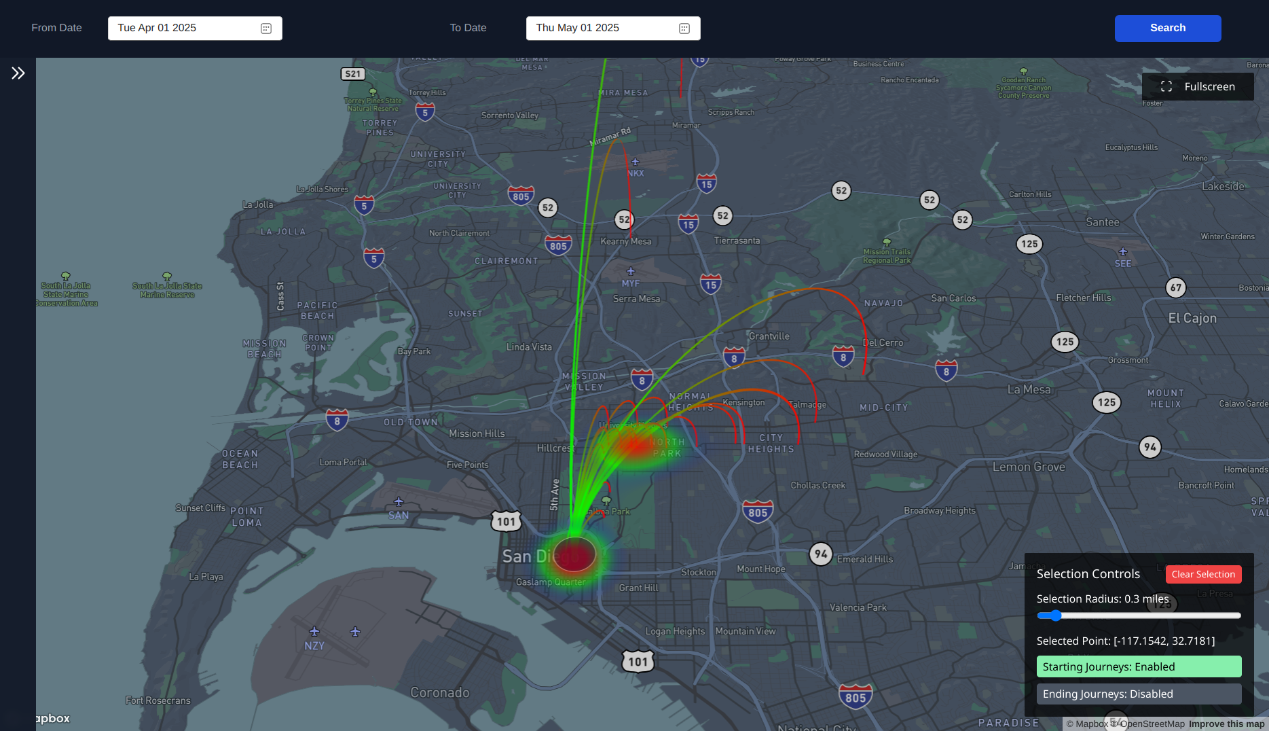The image size is (1269, 731).
Task: Click the SAN airport icon on map
Action: click(x=399, y=502)
